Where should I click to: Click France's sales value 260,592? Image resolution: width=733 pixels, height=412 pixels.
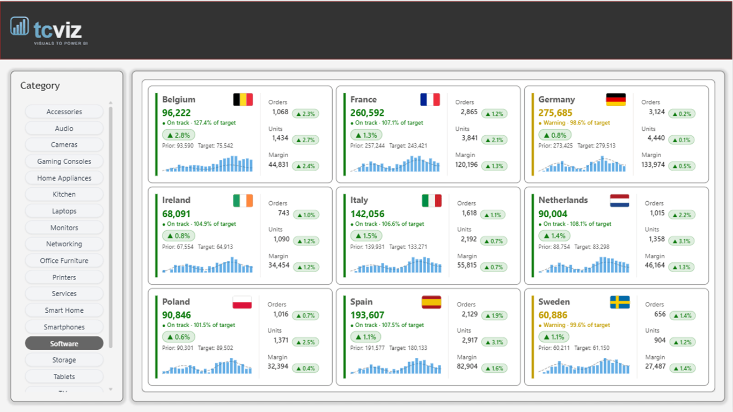(x=368, y=113)
